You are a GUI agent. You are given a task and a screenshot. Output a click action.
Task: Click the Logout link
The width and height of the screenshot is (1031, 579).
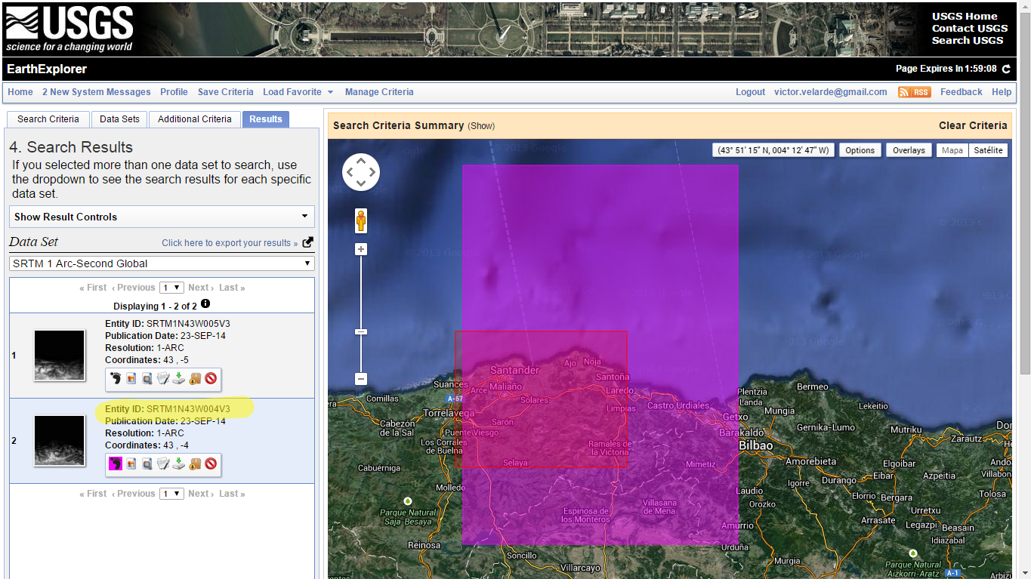pyautogui.click(x=751, y=92)
